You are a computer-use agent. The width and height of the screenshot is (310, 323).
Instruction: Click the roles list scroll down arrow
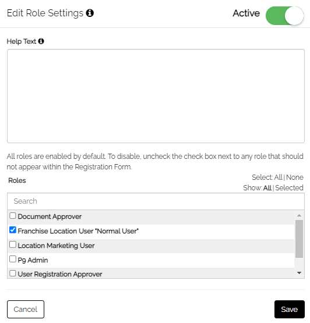299,273
